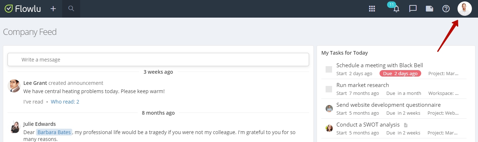Open notifications bell with 11 badge
The width and height of the screenshot is (478, 142).
click(396, 8)
